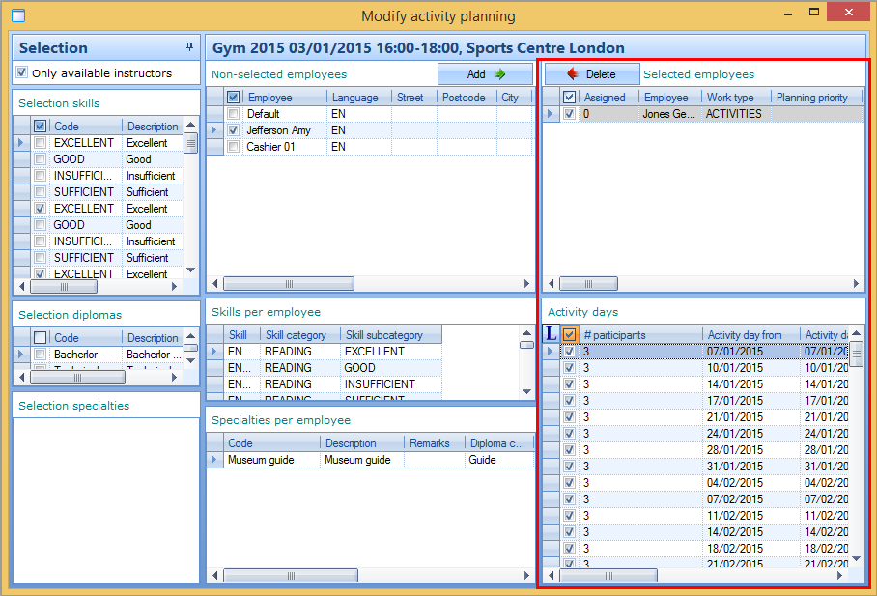The image size is (877, 596).
Task: Click the row arrow beside Jefferson Amy
Action: coord(215,130)
